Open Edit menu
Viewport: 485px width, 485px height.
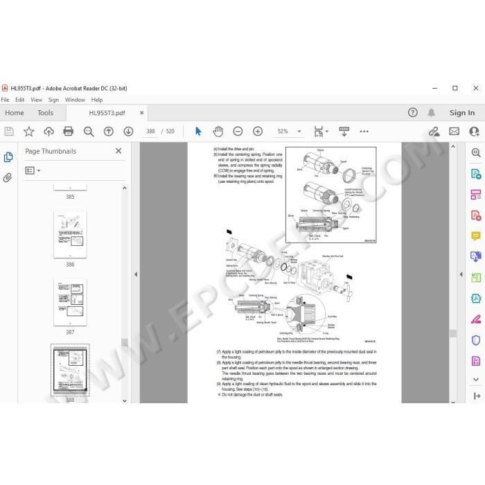pyautogui.click(x=20, y=100)
